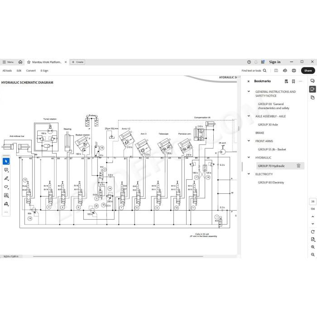
Task: Click the panel divider handle beside Bookmarks
Action: click(x=242, y=167)
